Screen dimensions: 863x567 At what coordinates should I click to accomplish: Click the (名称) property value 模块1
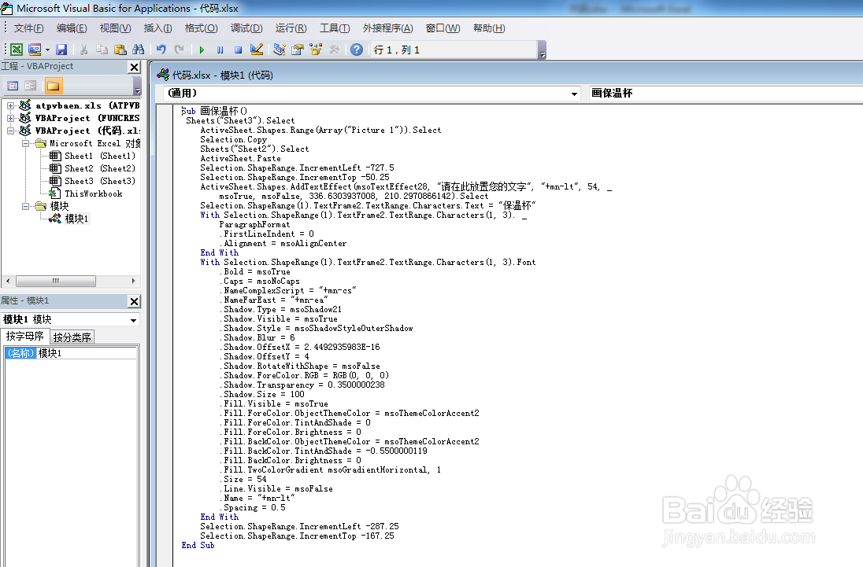click(x=87, y=353)
